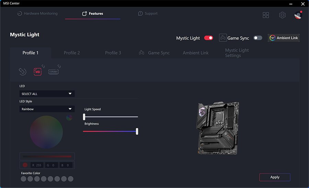Select the fourth Favorite Color slot
The image size is (309, 188).
[44, 179]
